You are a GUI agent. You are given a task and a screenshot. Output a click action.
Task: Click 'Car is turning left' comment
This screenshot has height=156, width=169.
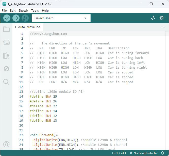126,63
